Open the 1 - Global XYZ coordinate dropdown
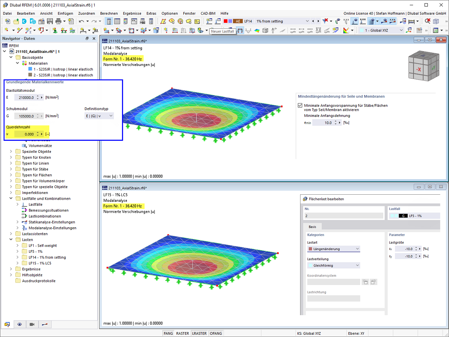 [x=382, y=30]
